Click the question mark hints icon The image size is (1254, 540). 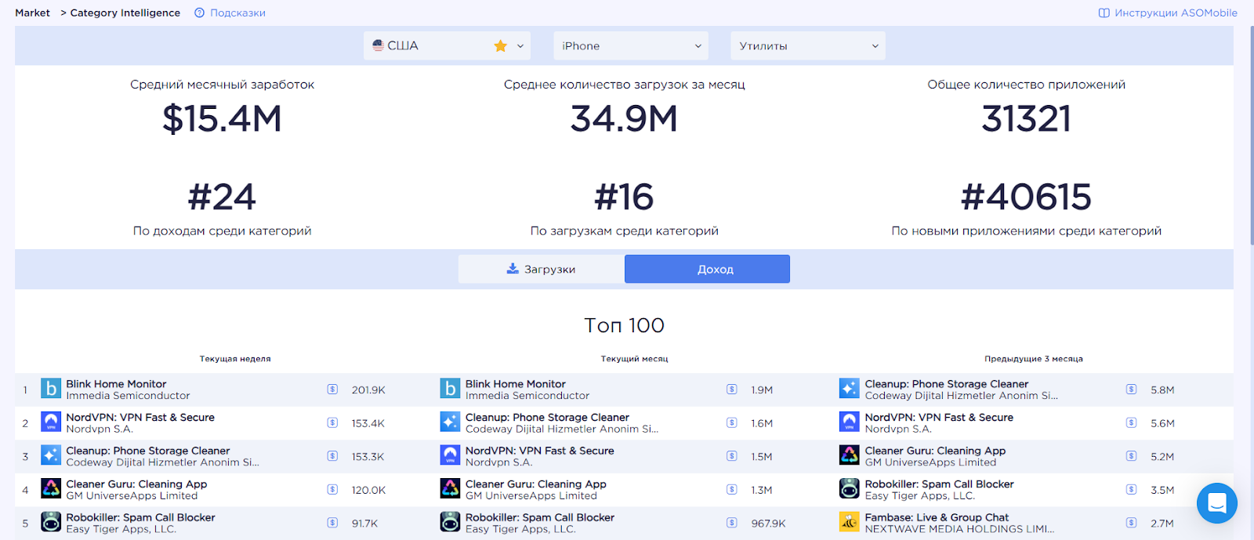(x=199, y=13)
